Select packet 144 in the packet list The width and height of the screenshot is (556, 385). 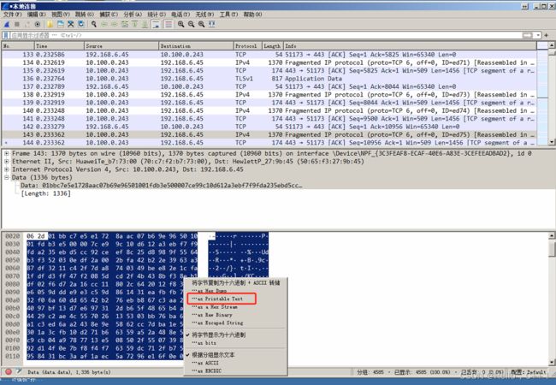tap(269, 143)
